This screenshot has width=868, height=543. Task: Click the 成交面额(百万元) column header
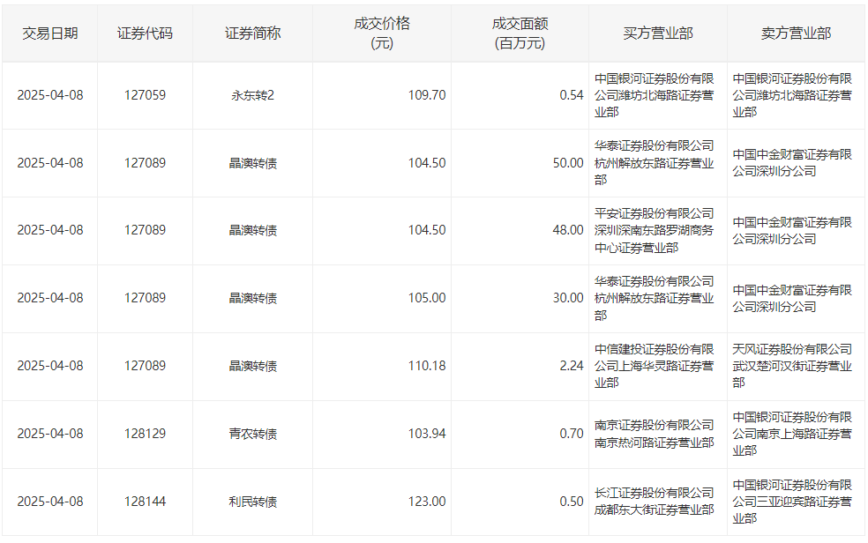[x=520, y=33]
